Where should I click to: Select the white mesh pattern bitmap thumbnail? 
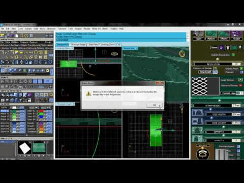pyautogui.click(x=200, y=86)
